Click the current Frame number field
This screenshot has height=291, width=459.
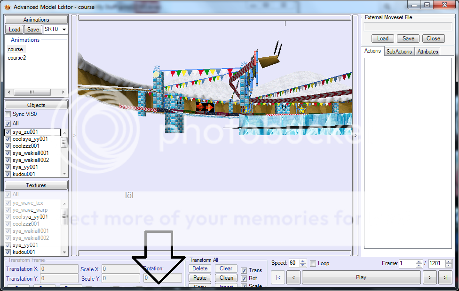[407, 263]
